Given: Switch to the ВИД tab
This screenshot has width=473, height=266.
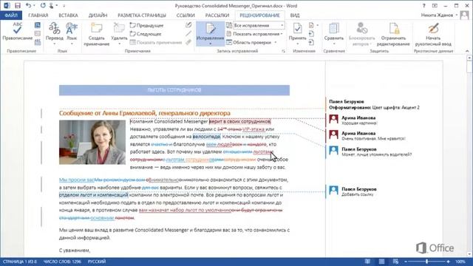Looking at the screenshot, I should click(295, 15).
